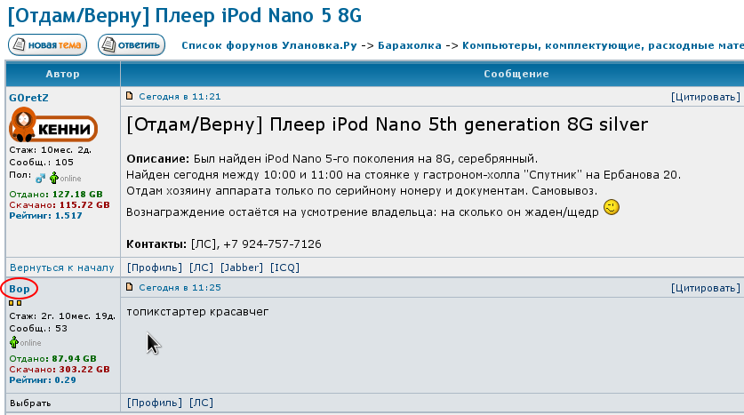Click 'Цитировать' on Вор's post
This screenshot has width=744, height=415.
pos(706,288)
